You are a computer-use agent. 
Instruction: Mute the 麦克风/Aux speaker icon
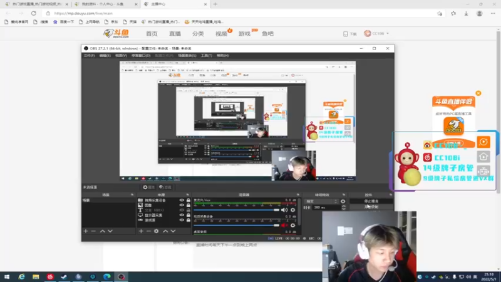tap(284, 210)
